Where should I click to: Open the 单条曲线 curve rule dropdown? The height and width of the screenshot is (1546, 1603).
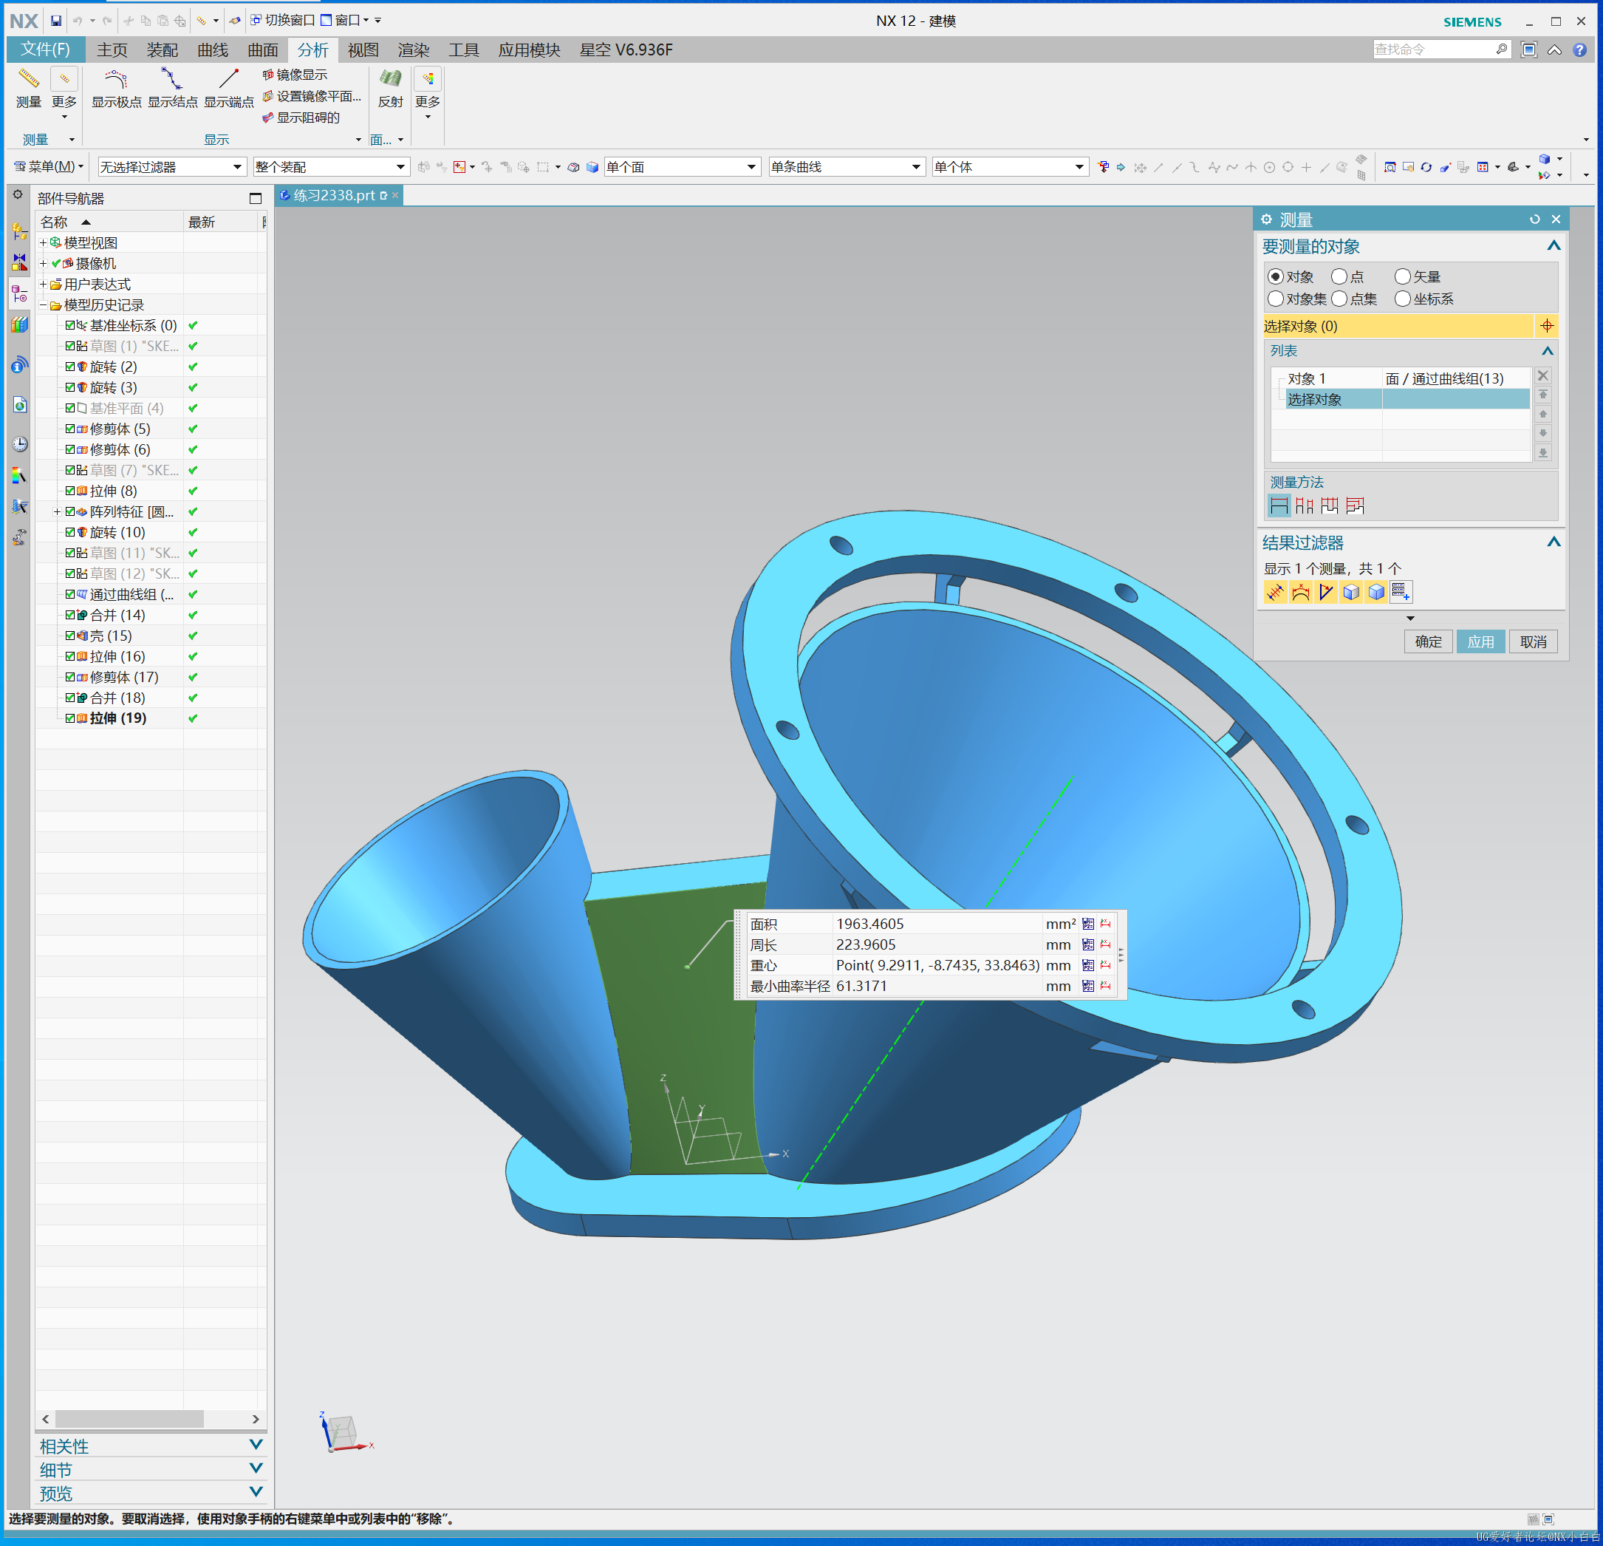point(847,167)
